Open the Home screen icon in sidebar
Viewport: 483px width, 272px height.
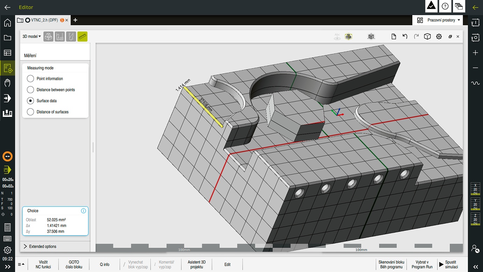7,23
